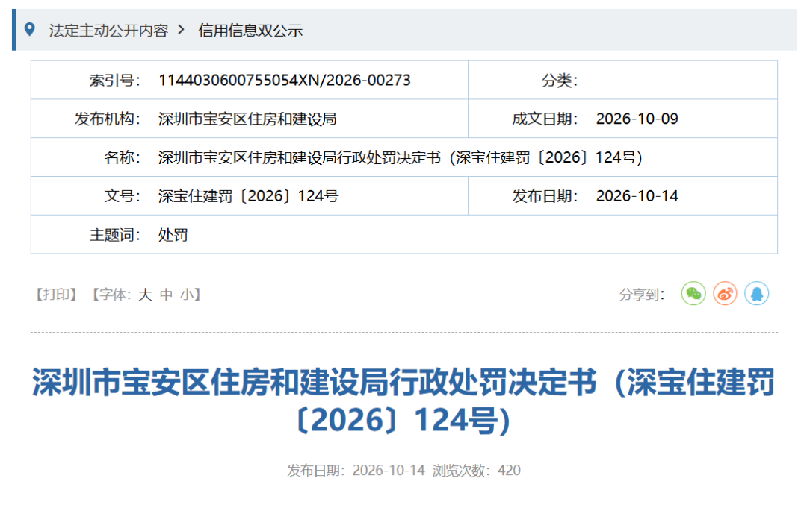Click the 索引号 field label
The height and width of the screenshot is (505, 807).
115,80
